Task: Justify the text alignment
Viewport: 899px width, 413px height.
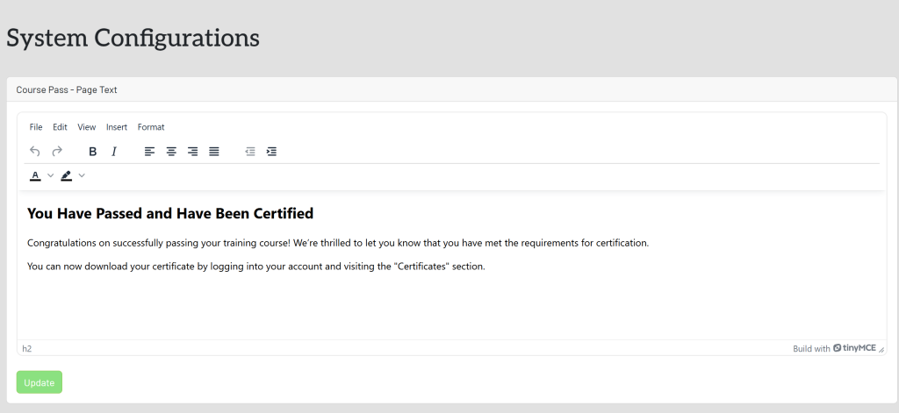Action: click(214, 152)
